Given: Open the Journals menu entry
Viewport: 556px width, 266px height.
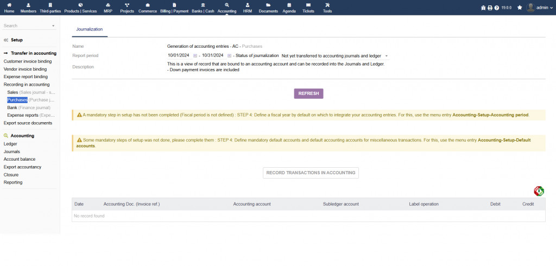Looking at the screenshot, I should pos(12,151).
